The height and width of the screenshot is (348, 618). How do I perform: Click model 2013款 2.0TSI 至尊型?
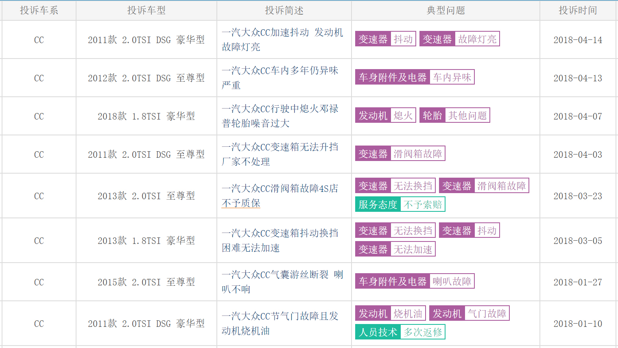(146, 196)
